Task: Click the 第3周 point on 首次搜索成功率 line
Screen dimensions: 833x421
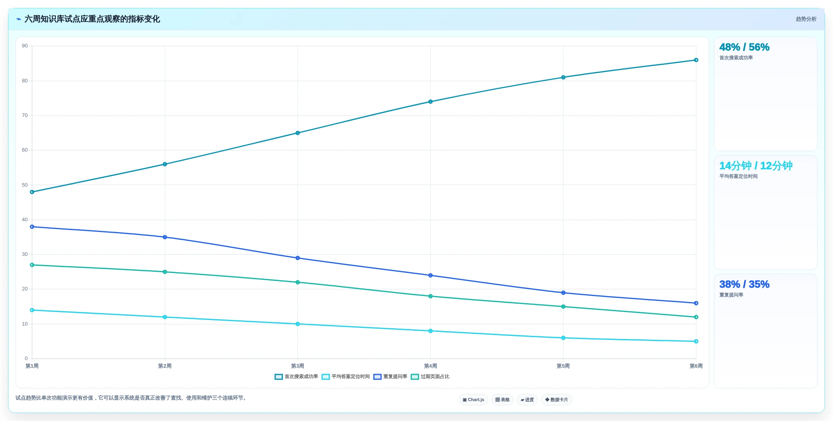Action: pyautogui.click(x=298, y=133)
